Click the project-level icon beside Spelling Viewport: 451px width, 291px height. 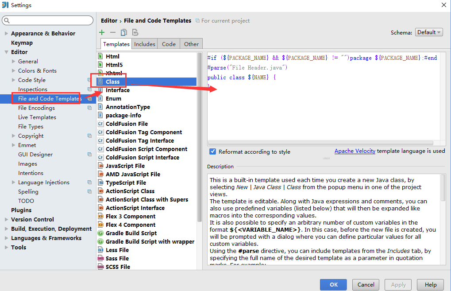click(x=89, y=192)
